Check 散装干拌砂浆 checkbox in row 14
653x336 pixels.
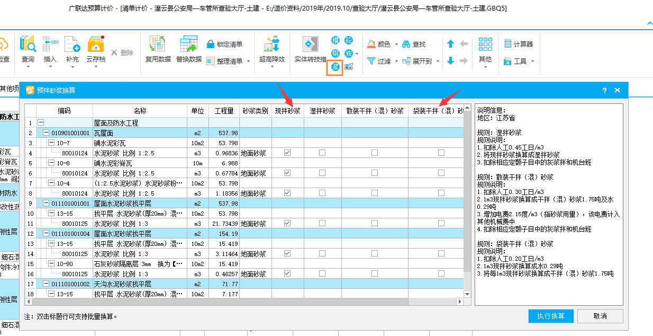click(375, 254)
